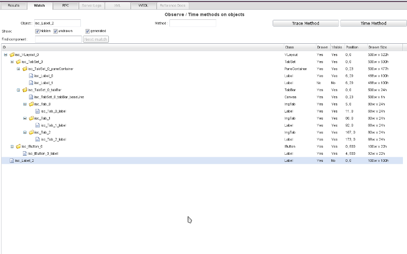The width and height of the screenshot is (407, 254).
Task: Click the folder icon of isc_VLayout_0
Action: click(x=12, y=54)
